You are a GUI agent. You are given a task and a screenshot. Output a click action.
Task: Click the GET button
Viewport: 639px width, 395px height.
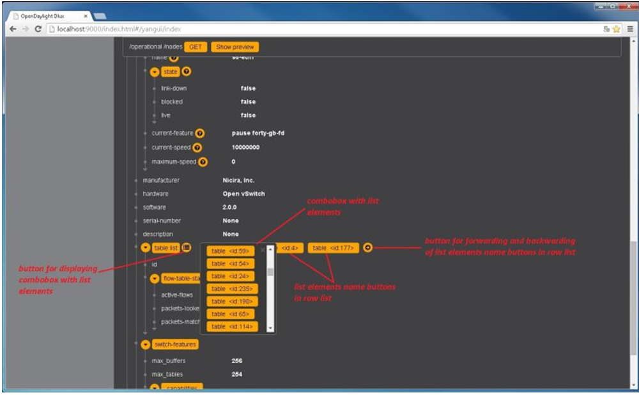click(x=196, y=47)
